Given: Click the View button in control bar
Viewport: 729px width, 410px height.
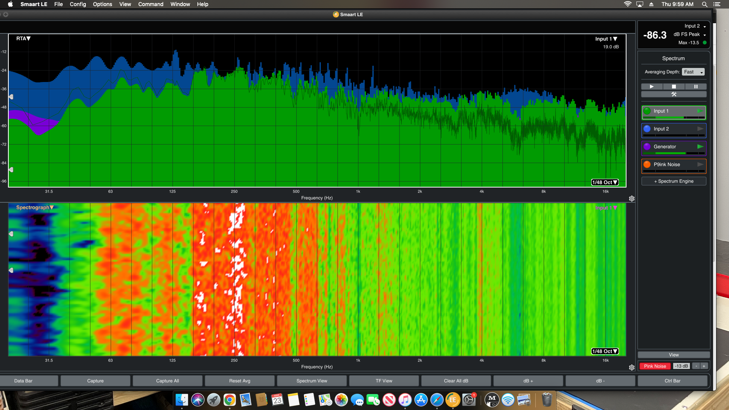Looking at the screenshot, I should tap(674, 355).
